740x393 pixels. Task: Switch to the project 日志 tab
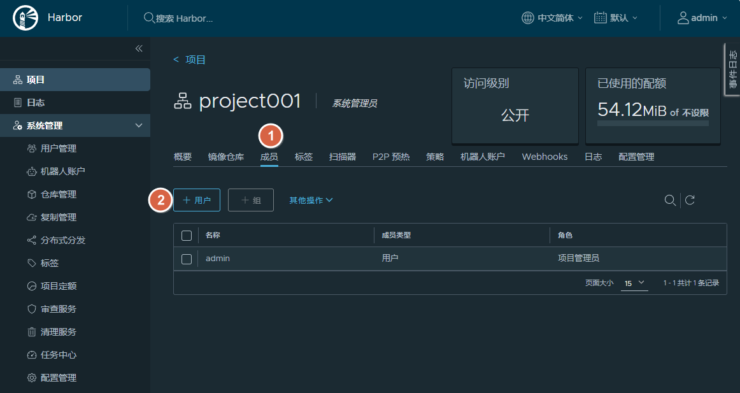(x=594, y=157)
